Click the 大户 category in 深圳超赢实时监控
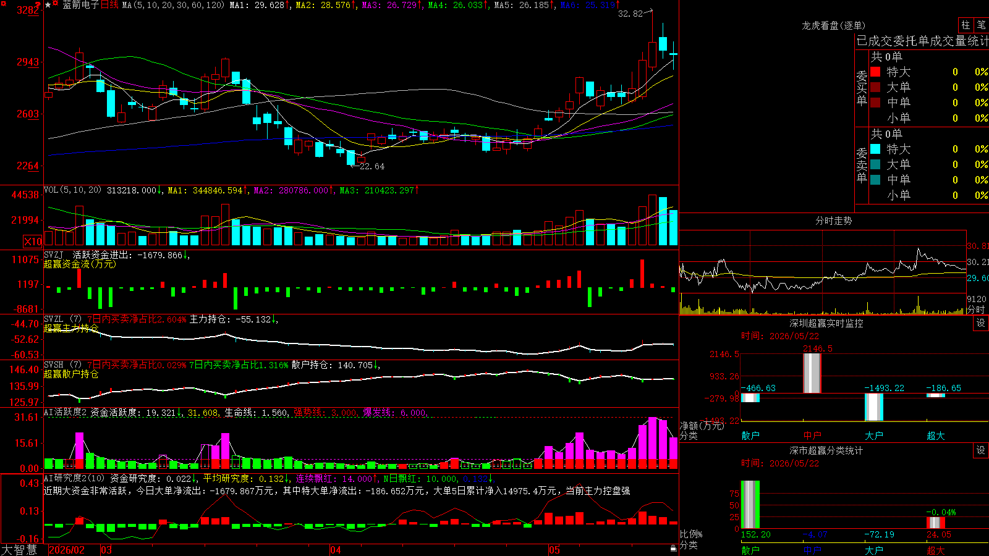The width and height of the screenshot is (989, 556). [x=874, y=436]
